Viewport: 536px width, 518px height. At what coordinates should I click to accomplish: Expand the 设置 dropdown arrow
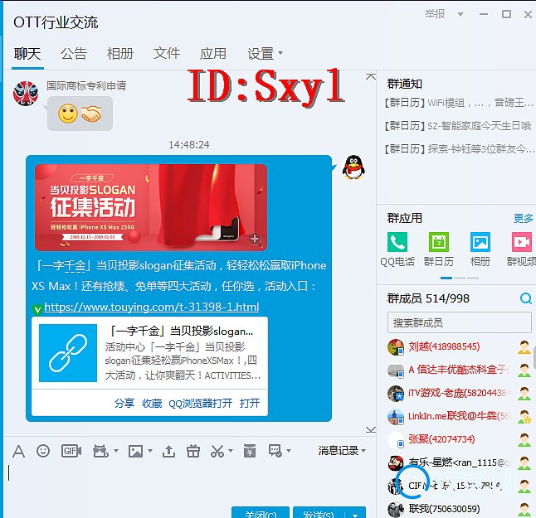tap(280, 53)
